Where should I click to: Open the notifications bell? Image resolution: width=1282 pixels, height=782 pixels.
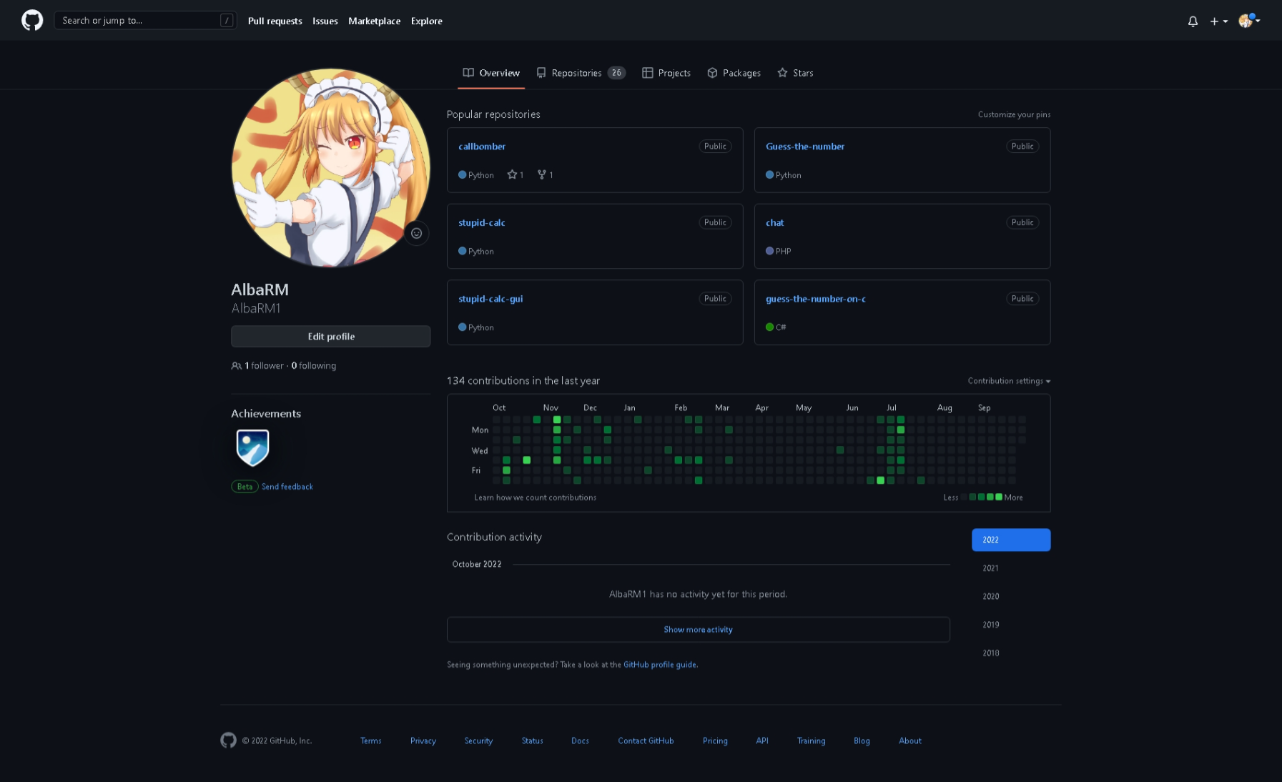pyautogui.click(x=1193, y=21)
